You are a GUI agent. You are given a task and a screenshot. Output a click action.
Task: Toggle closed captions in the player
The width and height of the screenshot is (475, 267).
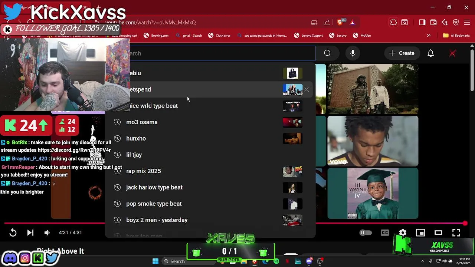click(x=385, y=233)
